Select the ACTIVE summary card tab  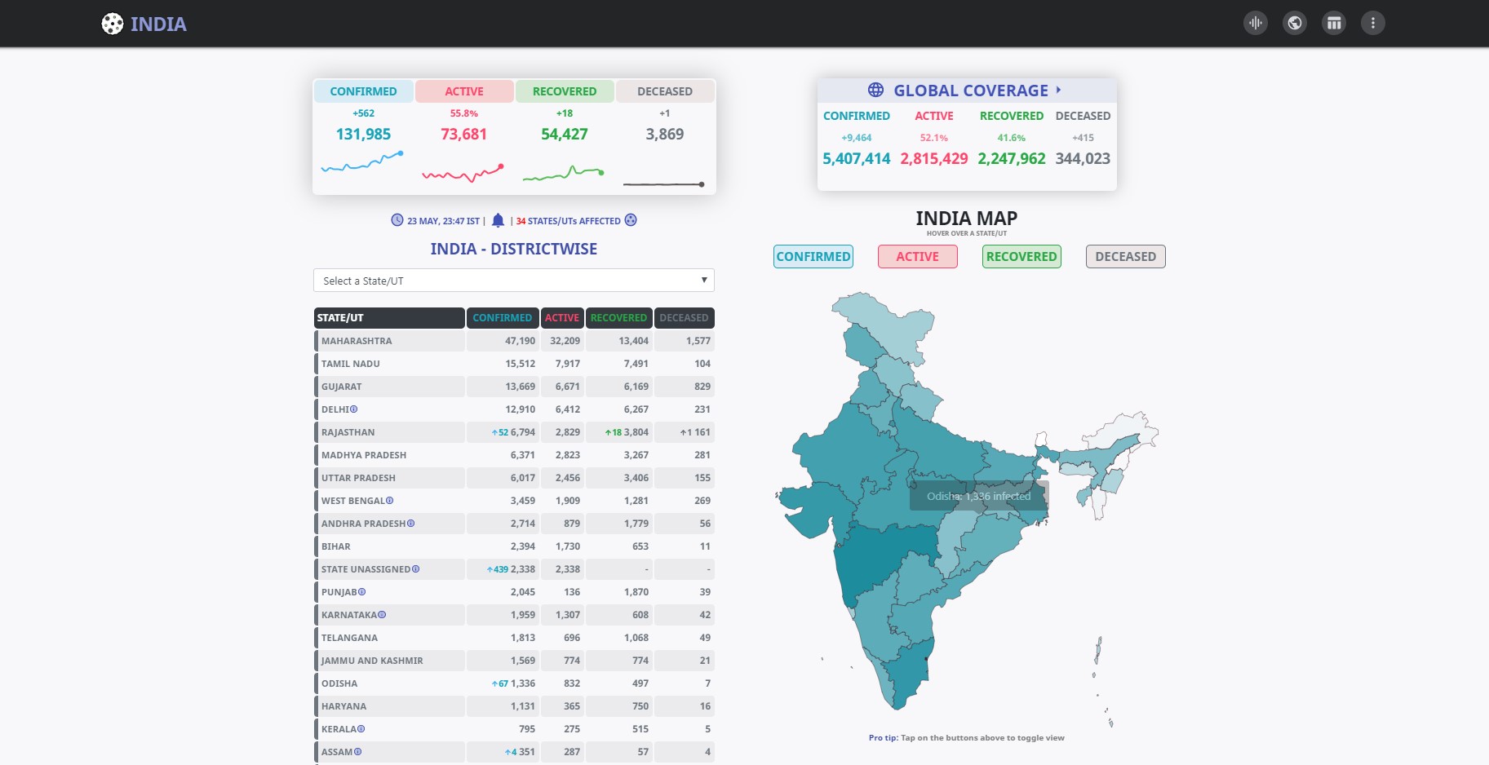(x=464, y=91)
